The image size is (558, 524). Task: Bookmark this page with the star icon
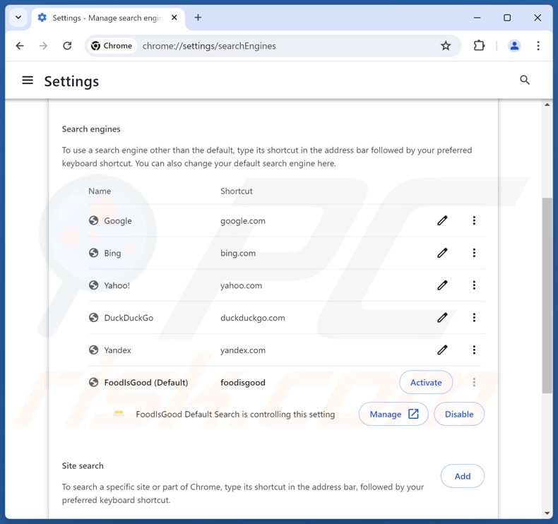pyautogui.click(x=446, y=46)
